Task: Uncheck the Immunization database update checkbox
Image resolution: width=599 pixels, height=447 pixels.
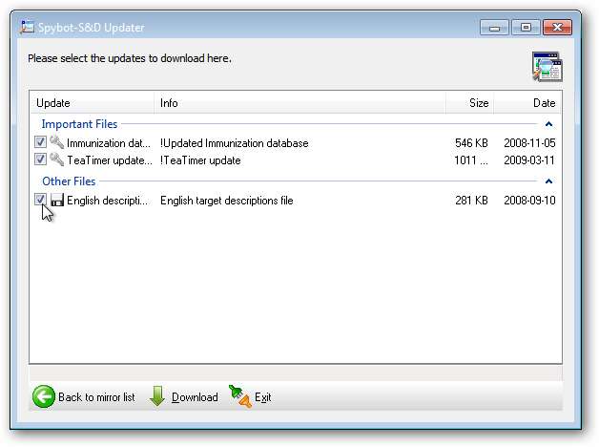Action: point(40,142)
